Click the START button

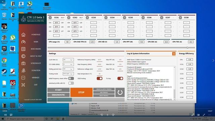pos(58,90)
